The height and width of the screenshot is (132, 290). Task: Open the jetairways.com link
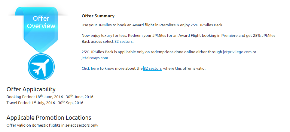[95, 58]
